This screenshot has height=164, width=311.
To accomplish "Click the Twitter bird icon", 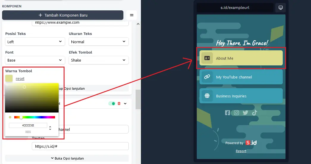I will tap(245, 112).
